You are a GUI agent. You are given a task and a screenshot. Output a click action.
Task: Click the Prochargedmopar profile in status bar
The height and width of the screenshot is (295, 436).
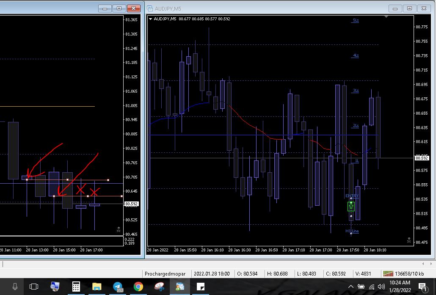tap(167, 273)
